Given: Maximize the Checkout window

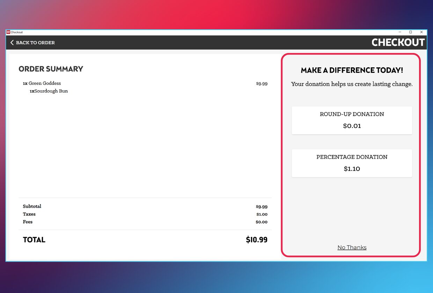Looking at the screenshot, I should pyautogui.click(x=411, y=32).
